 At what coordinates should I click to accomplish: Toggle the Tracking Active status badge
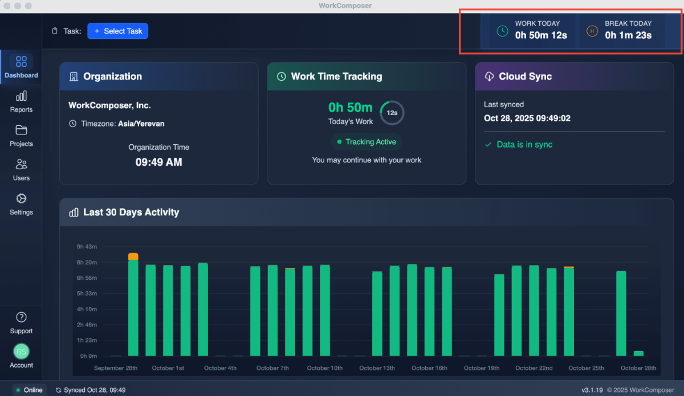coord(367,141)
